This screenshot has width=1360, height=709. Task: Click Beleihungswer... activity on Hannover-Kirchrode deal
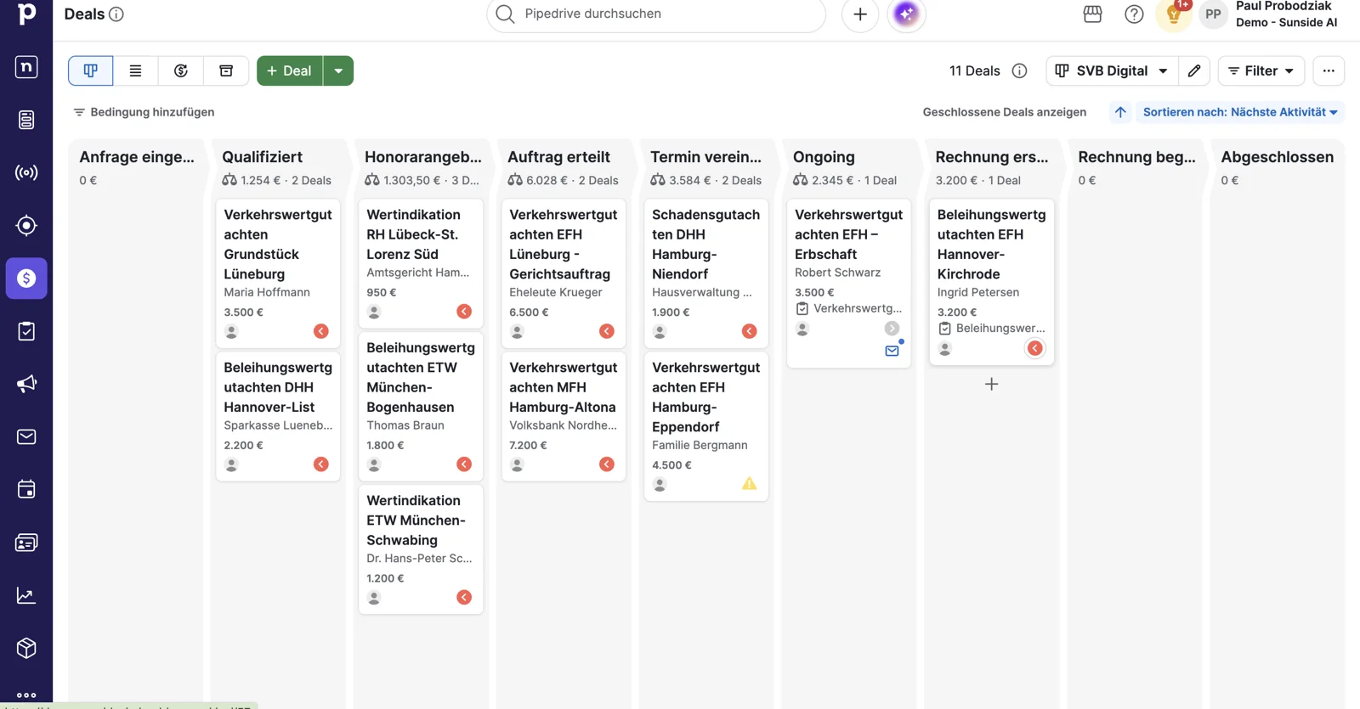991,328
